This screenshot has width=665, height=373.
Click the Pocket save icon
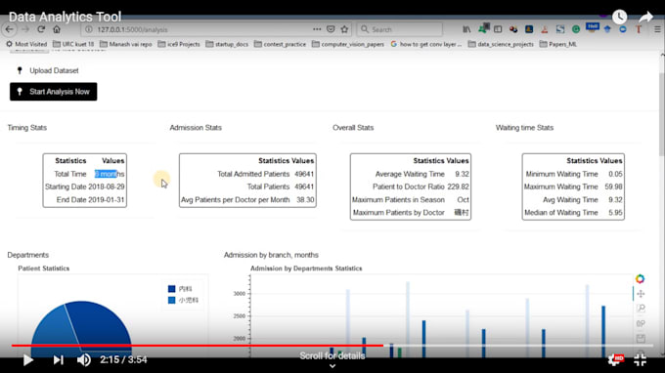[331, 29]
